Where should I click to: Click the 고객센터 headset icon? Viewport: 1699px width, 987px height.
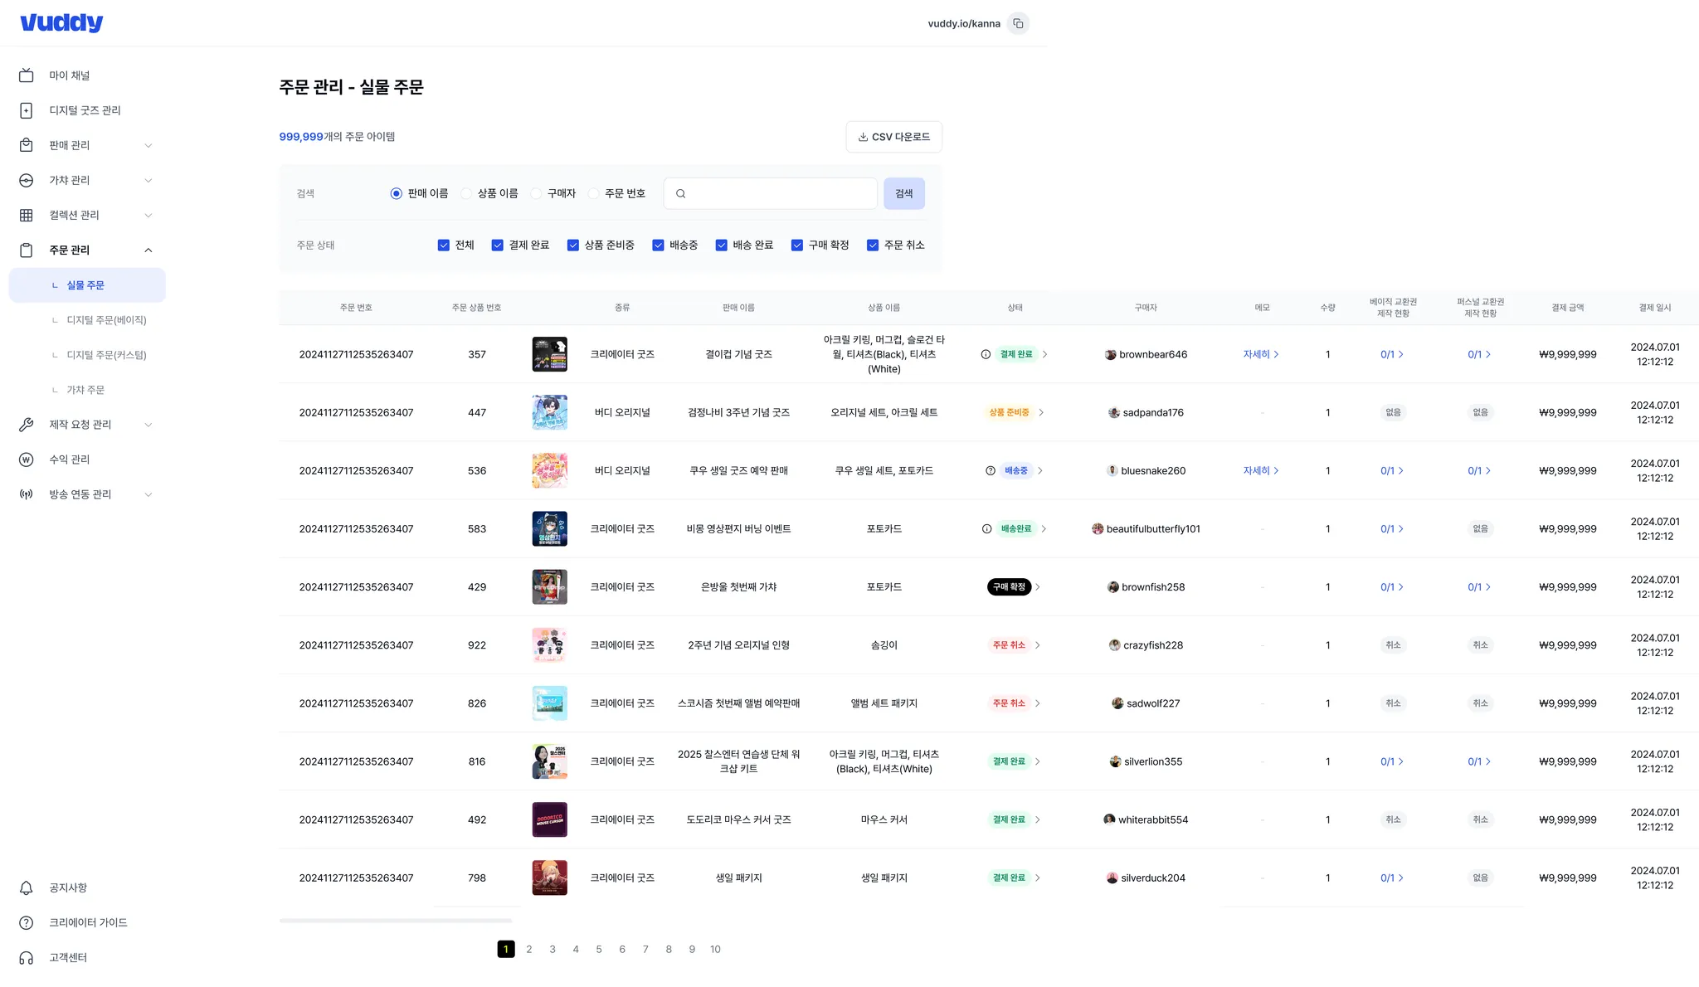[27, 958]
